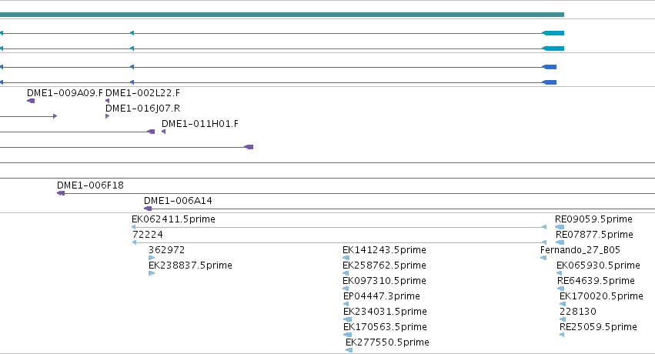655x354 pixels.
Task: Click the EK097310.5prime label
Action: click(x=384, y=281)
